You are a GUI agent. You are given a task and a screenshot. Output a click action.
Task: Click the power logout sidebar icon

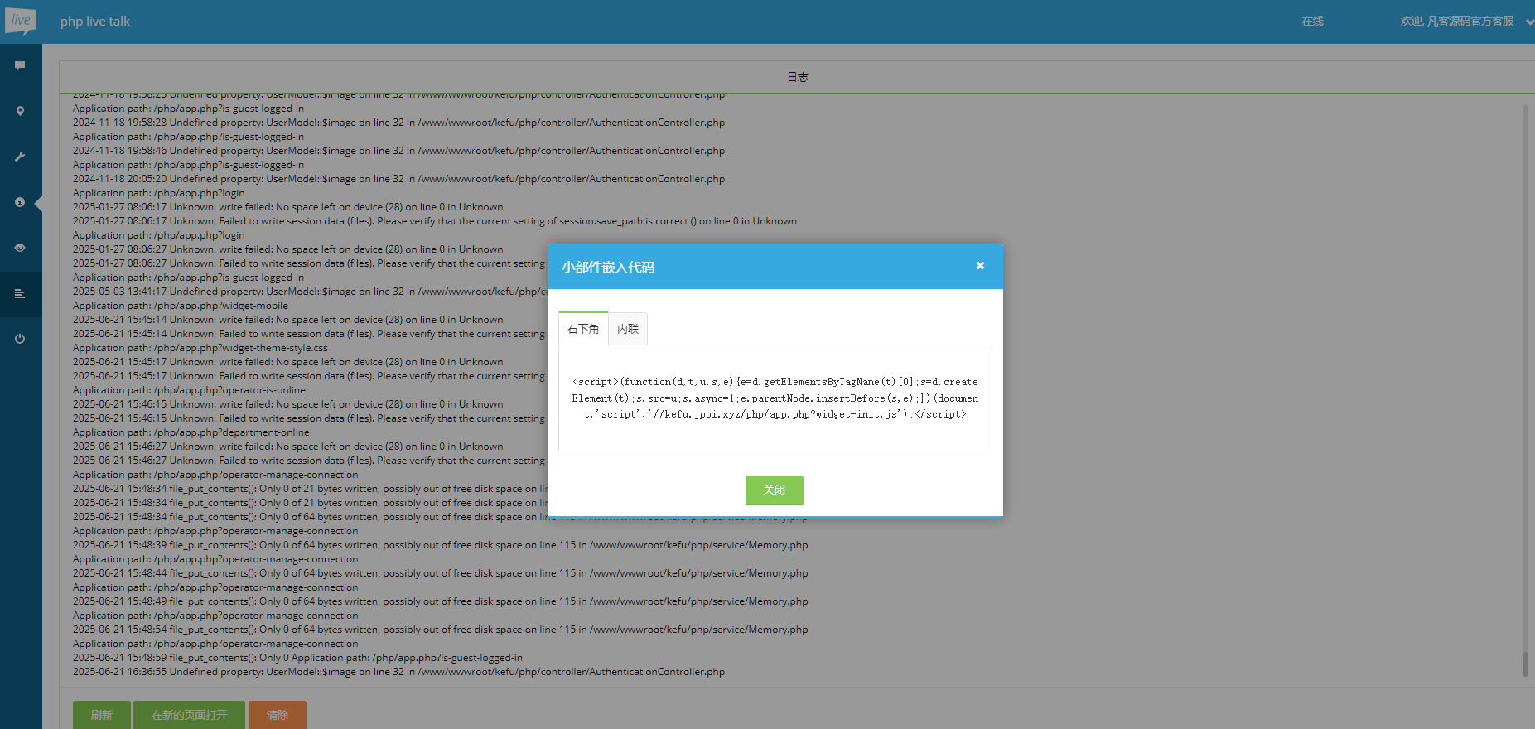[x=20, y=339]
